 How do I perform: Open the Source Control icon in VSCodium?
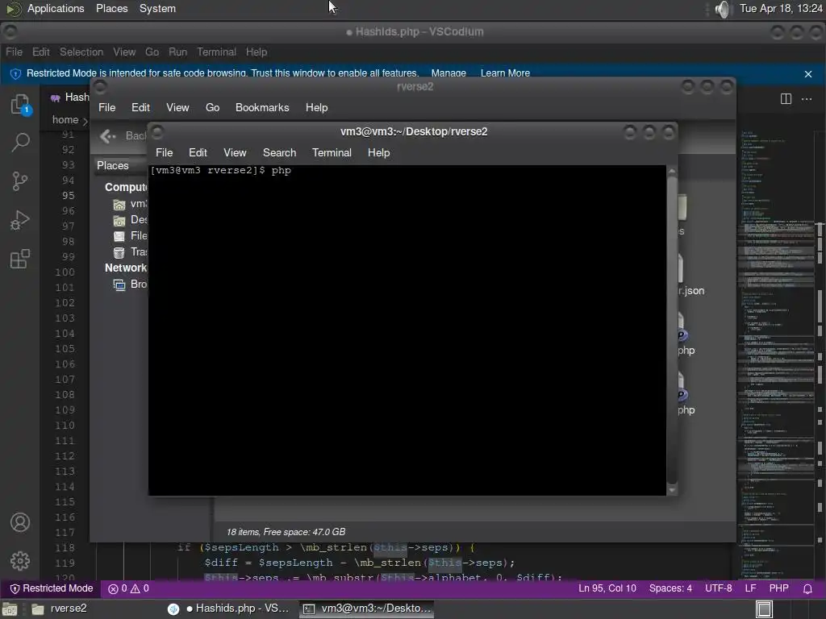[x=20, y=181]
